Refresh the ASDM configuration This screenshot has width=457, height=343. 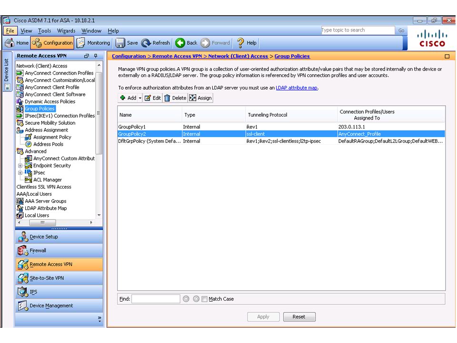click(146, 43)
